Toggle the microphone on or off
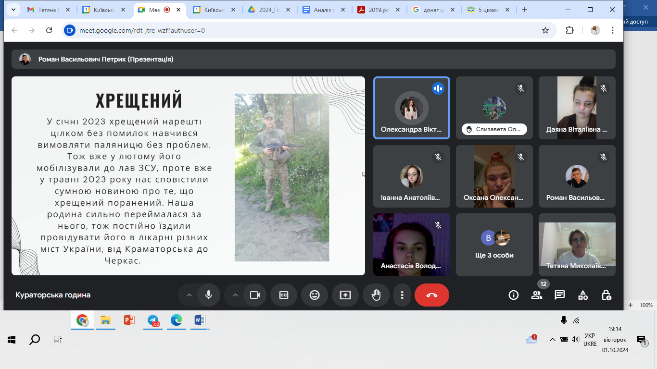Viewport: 657px width, 369px height. 209,295
